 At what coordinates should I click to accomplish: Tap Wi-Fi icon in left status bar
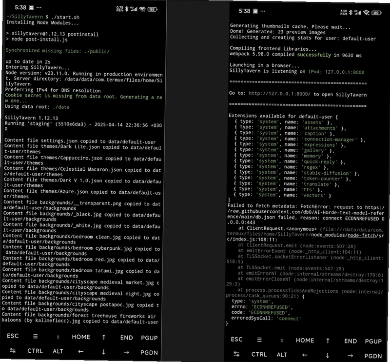[142, 9]
